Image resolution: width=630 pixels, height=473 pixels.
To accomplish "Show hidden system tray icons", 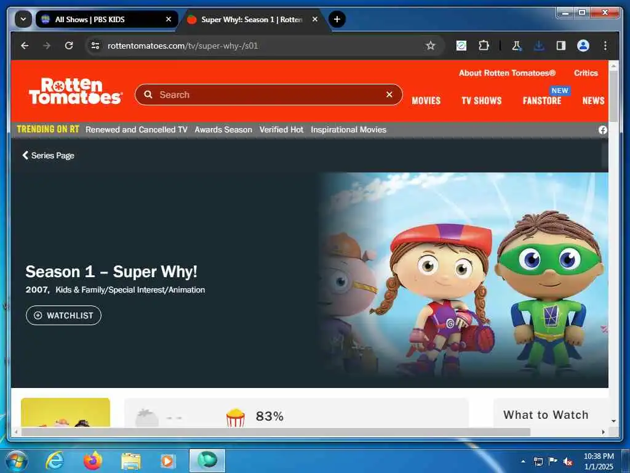I will tap(523, 461).
